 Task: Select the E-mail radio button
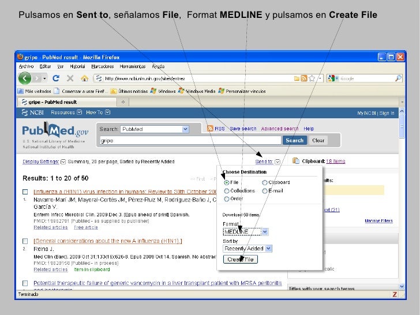pos(265,191)
